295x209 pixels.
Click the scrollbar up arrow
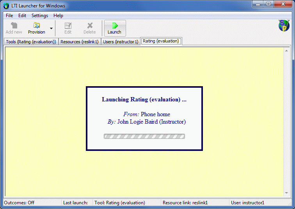click(x=286, y=51)
